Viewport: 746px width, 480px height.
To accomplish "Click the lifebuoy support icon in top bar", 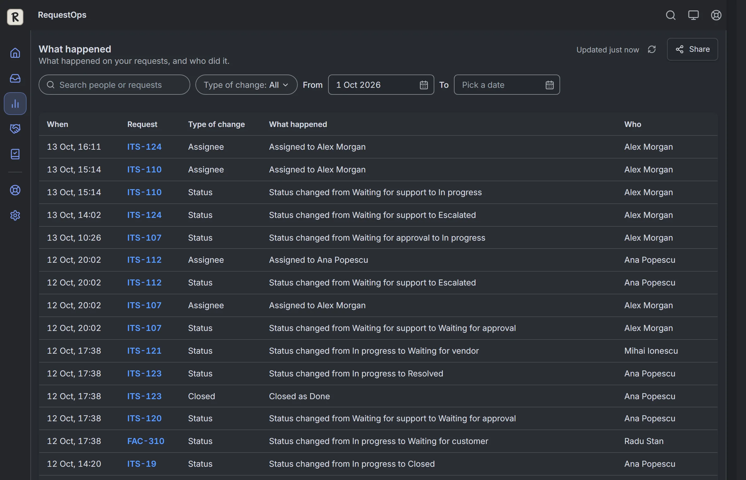I will [x=716, y=15].
